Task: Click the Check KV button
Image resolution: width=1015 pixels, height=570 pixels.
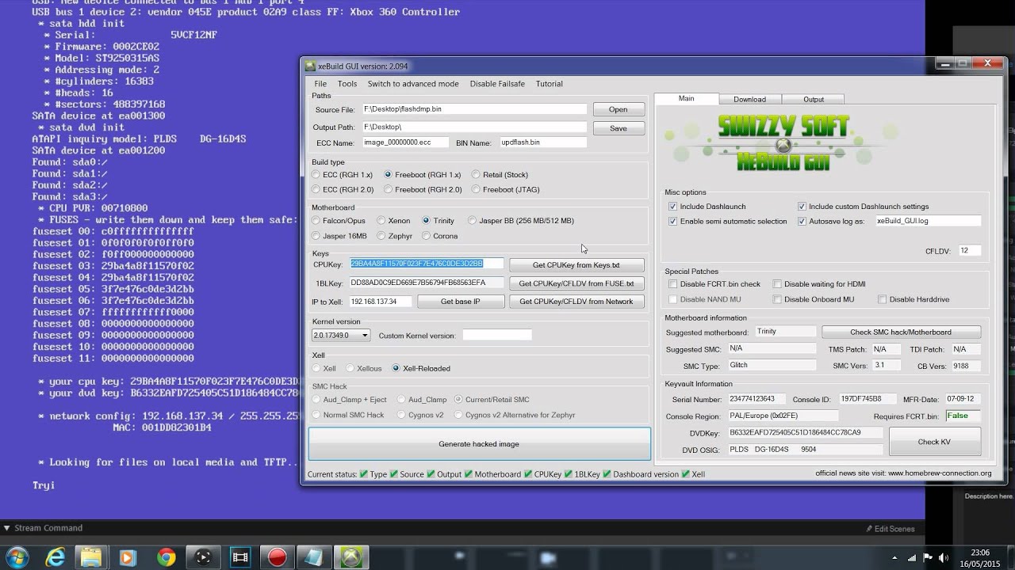Action: (x=934, y=442)
